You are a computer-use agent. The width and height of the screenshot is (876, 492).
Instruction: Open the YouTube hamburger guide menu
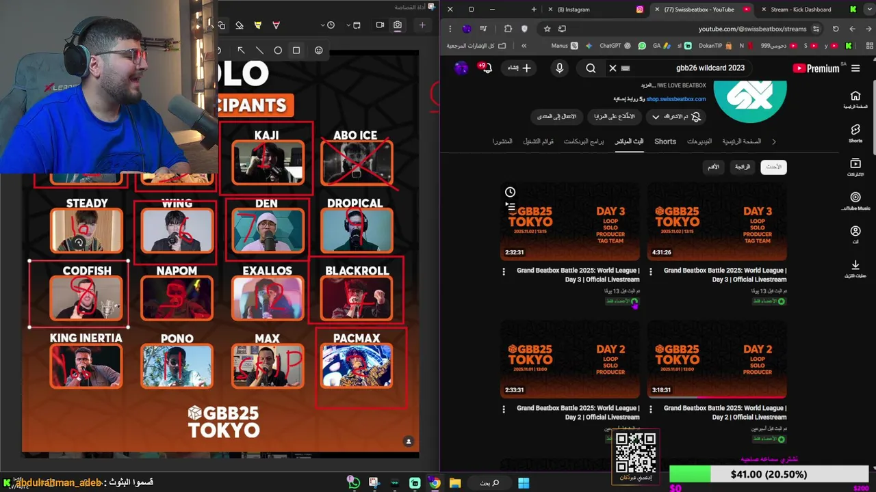click(855, 68)
